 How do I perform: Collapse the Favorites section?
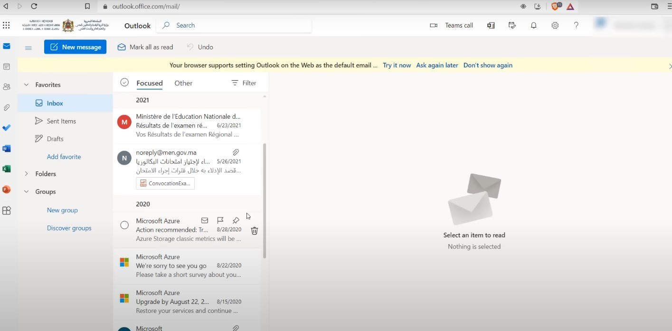click(x=27, y=85)
